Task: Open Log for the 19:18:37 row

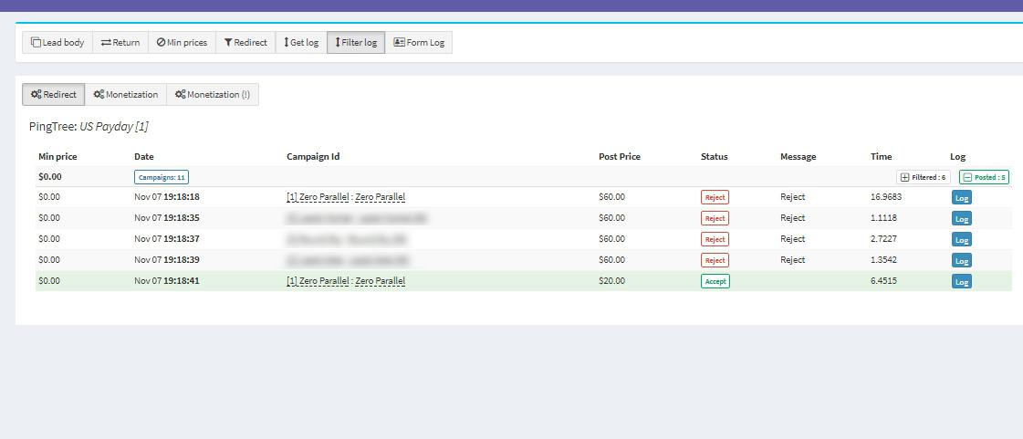Action: [961, 240]
